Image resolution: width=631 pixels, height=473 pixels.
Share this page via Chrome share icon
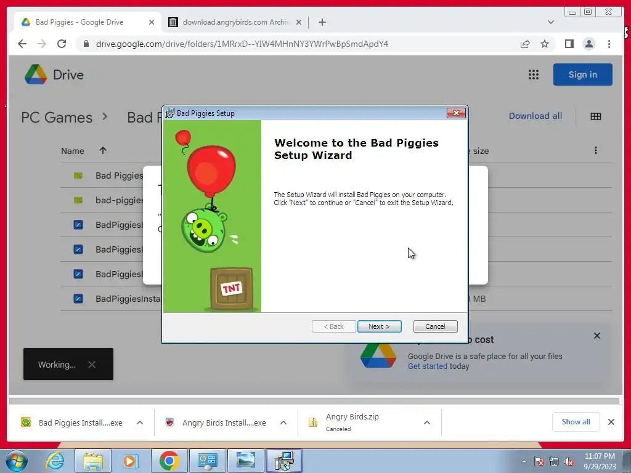coord(525,44)
